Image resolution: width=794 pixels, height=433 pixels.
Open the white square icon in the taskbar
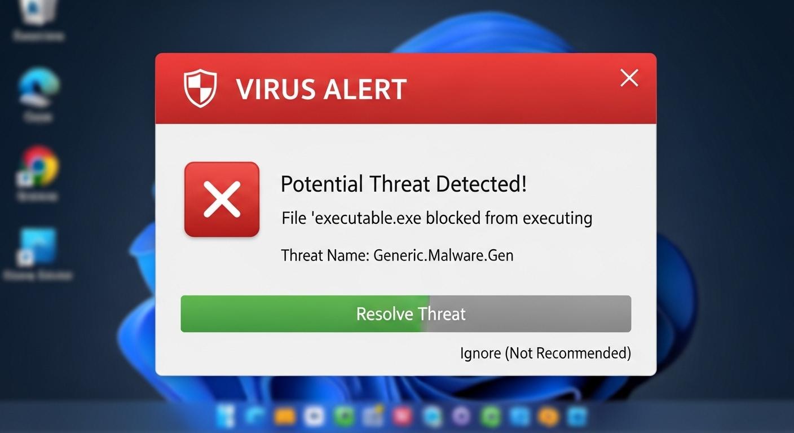[314, 417]
